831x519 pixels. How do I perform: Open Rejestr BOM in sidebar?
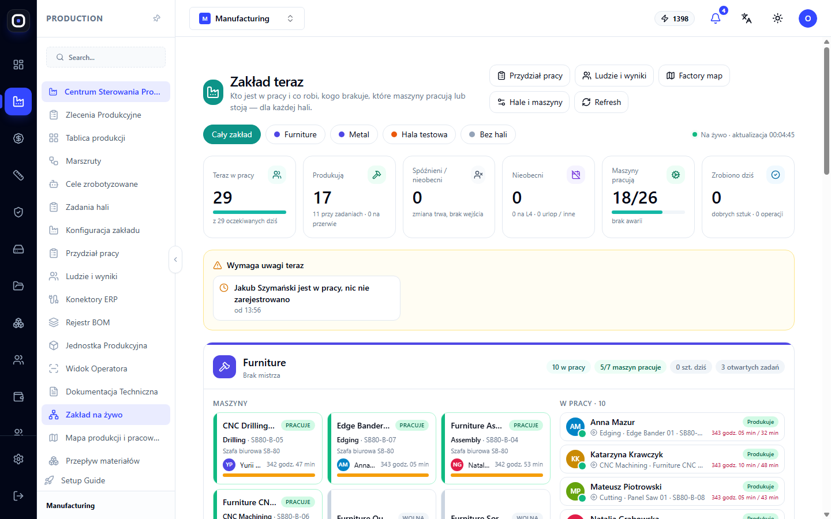[106, 322]
